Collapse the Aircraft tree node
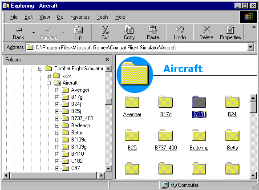259x190 pixels. pos(49,83)
